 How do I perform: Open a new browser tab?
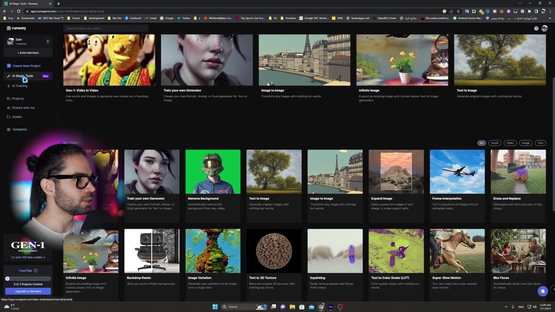[x=59, y=3]
